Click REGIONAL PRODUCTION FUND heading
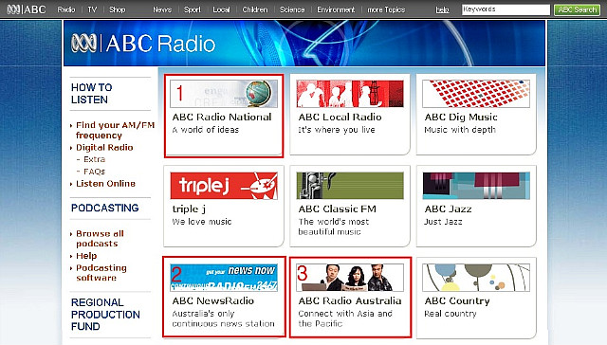Screen dimensions: 607x345 [x=105, y=314]
